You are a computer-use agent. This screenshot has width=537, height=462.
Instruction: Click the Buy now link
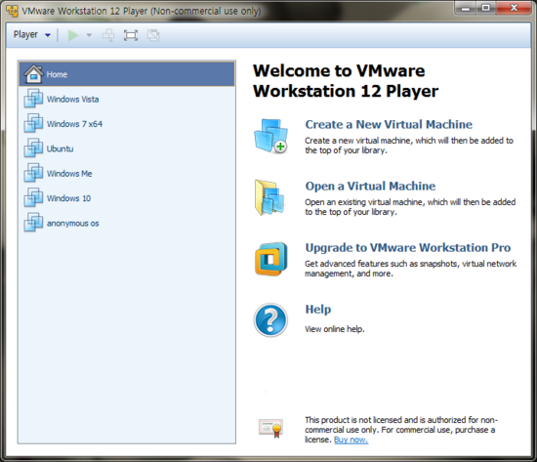click(x=351, y=440)
